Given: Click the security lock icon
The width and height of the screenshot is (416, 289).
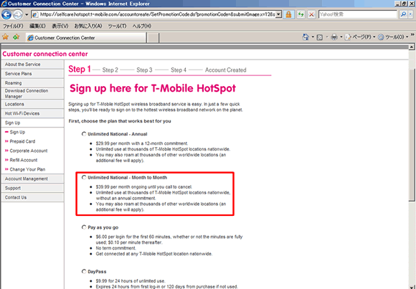Looking at the screenshot, I should (288, 14).
